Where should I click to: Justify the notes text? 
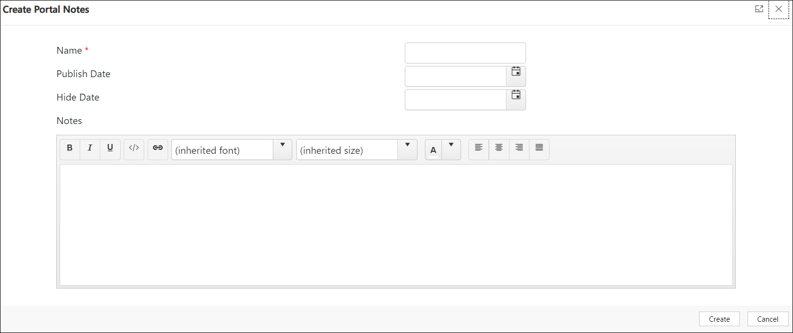(x=539, y=148)
